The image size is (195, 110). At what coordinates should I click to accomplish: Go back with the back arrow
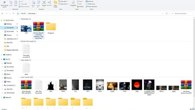point(2,13)
